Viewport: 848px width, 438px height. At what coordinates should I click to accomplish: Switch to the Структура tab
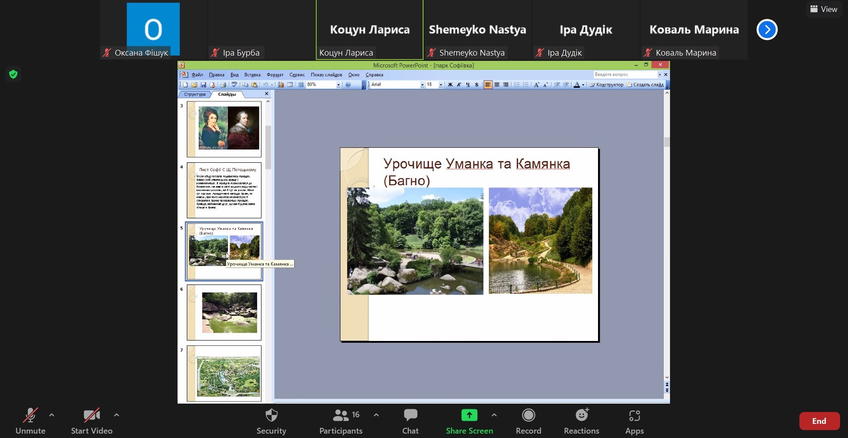[x=195, y=94]
